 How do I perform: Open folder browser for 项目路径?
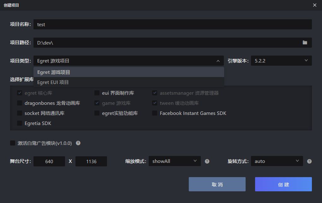[305, 42]
